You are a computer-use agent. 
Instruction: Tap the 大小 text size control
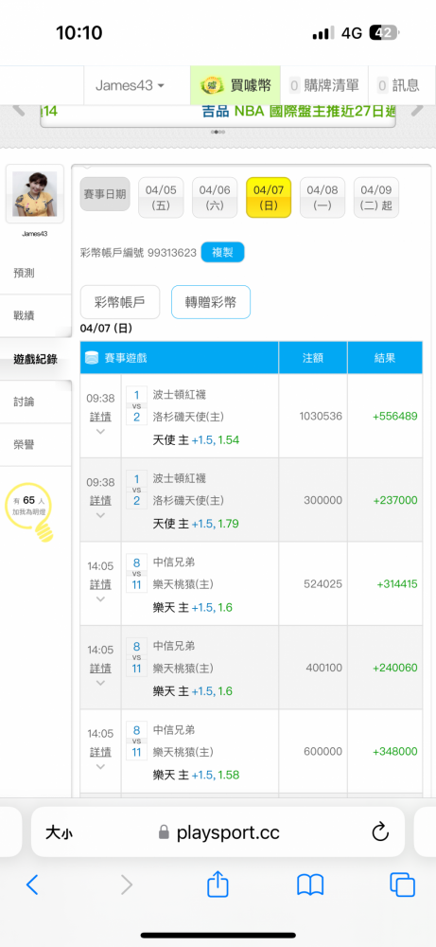click(x=60, y=832)
